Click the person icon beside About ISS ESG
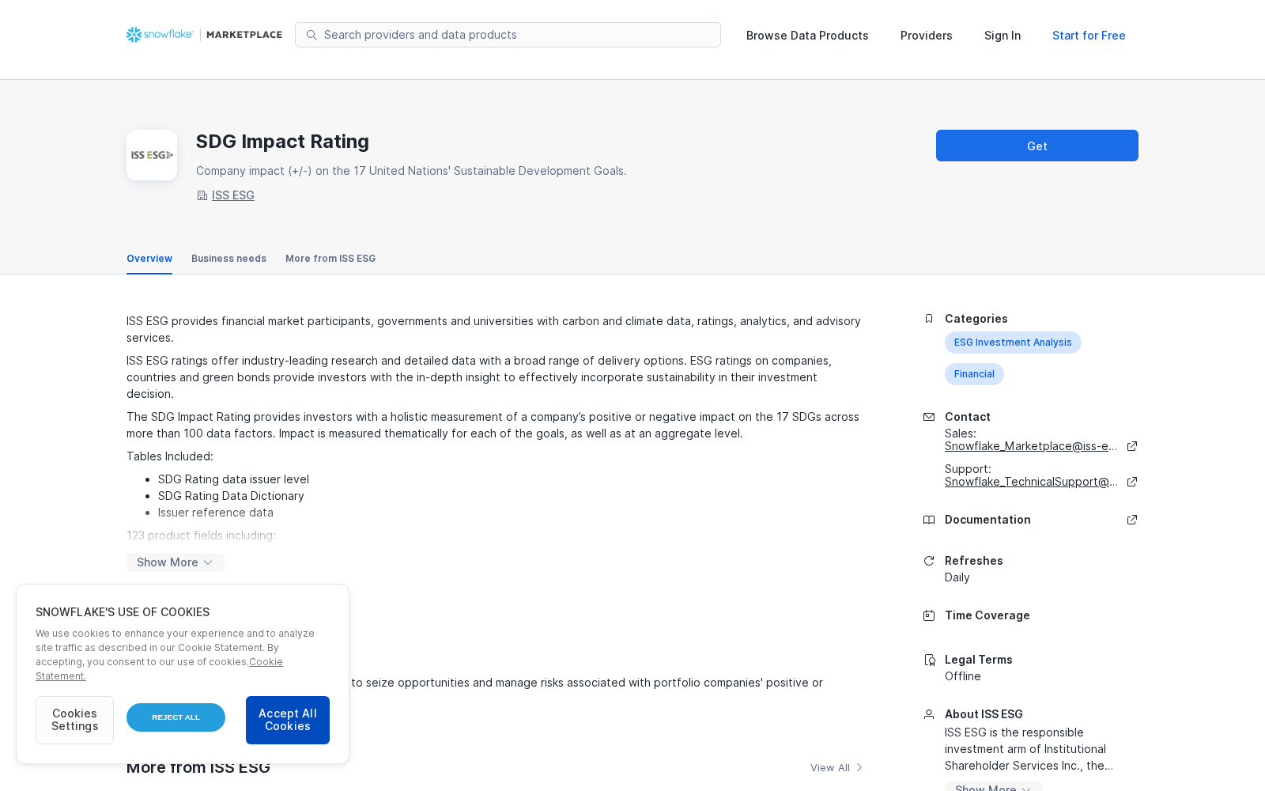Screen dimensions: 1265x791 [929, 714]
